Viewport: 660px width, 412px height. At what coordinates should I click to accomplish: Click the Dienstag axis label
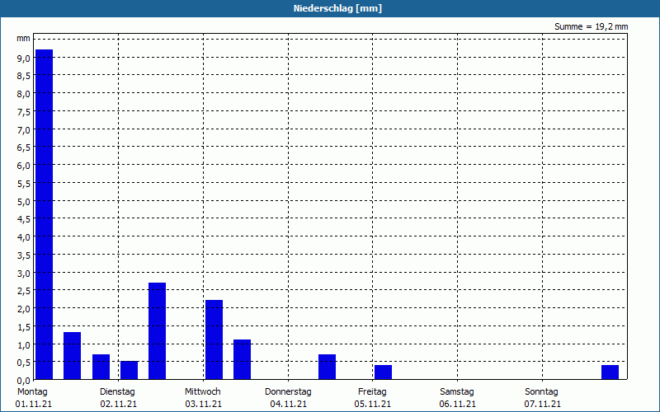[117, 391]
